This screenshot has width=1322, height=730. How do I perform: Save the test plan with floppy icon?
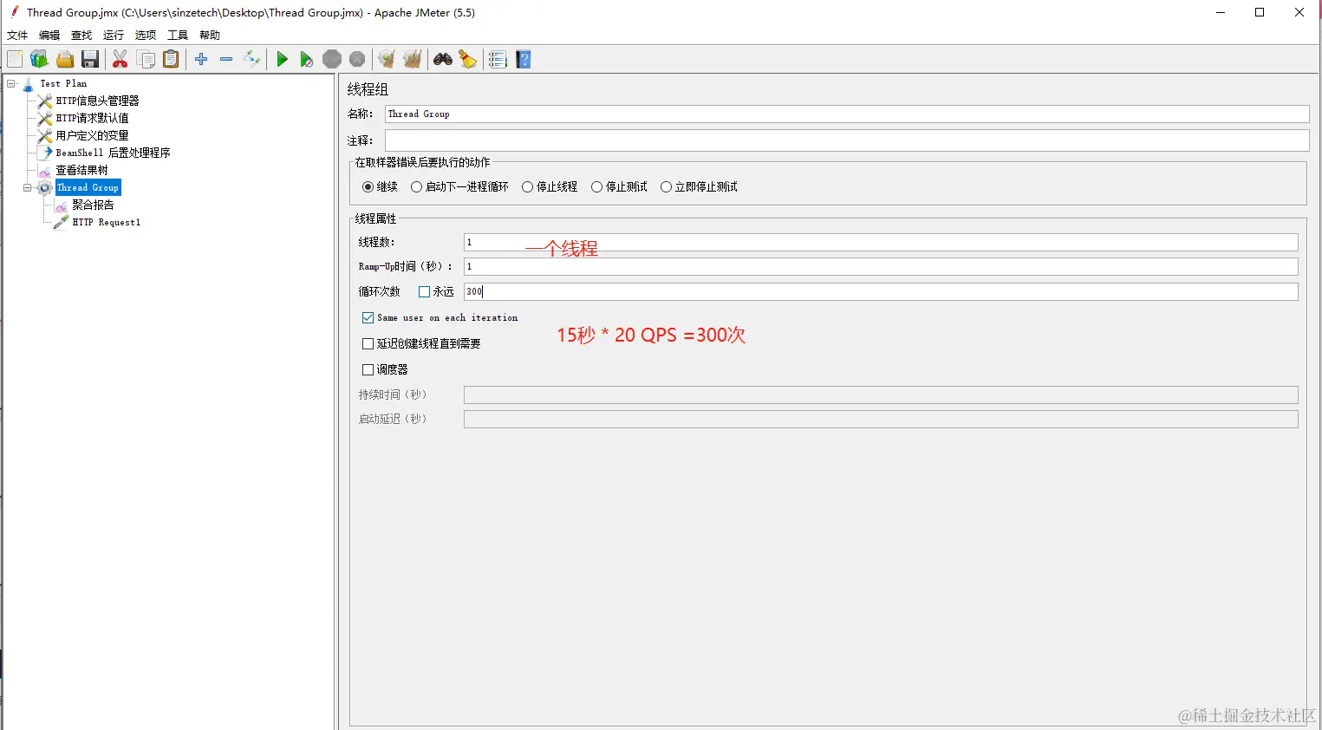(x=90, y=59)
